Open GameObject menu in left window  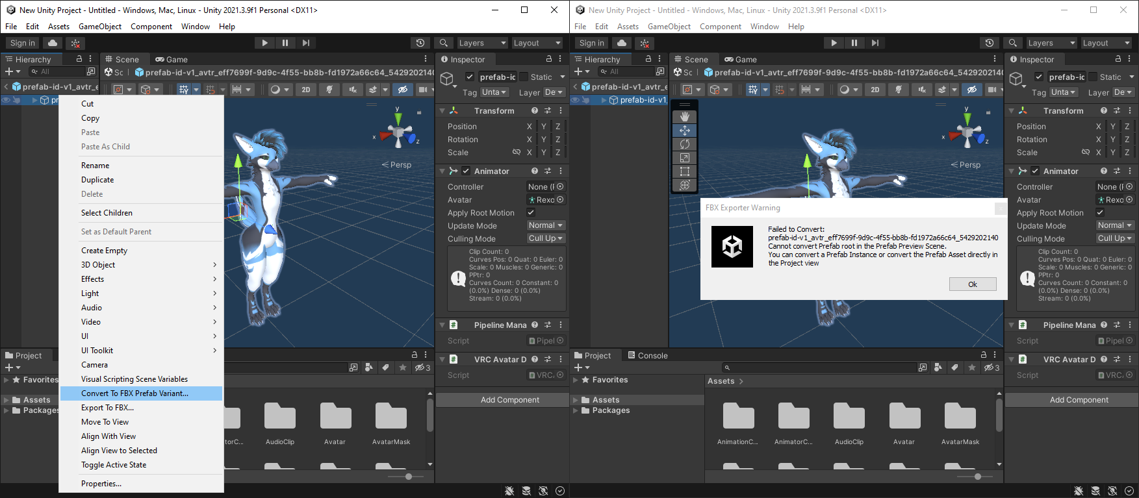coord(100,26)
